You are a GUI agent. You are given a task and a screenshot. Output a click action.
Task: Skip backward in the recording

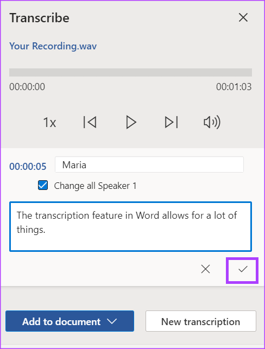90,122
